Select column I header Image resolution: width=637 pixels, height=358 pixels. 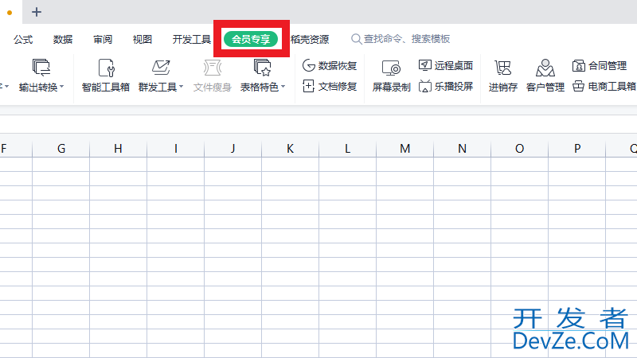pos(175,149)
